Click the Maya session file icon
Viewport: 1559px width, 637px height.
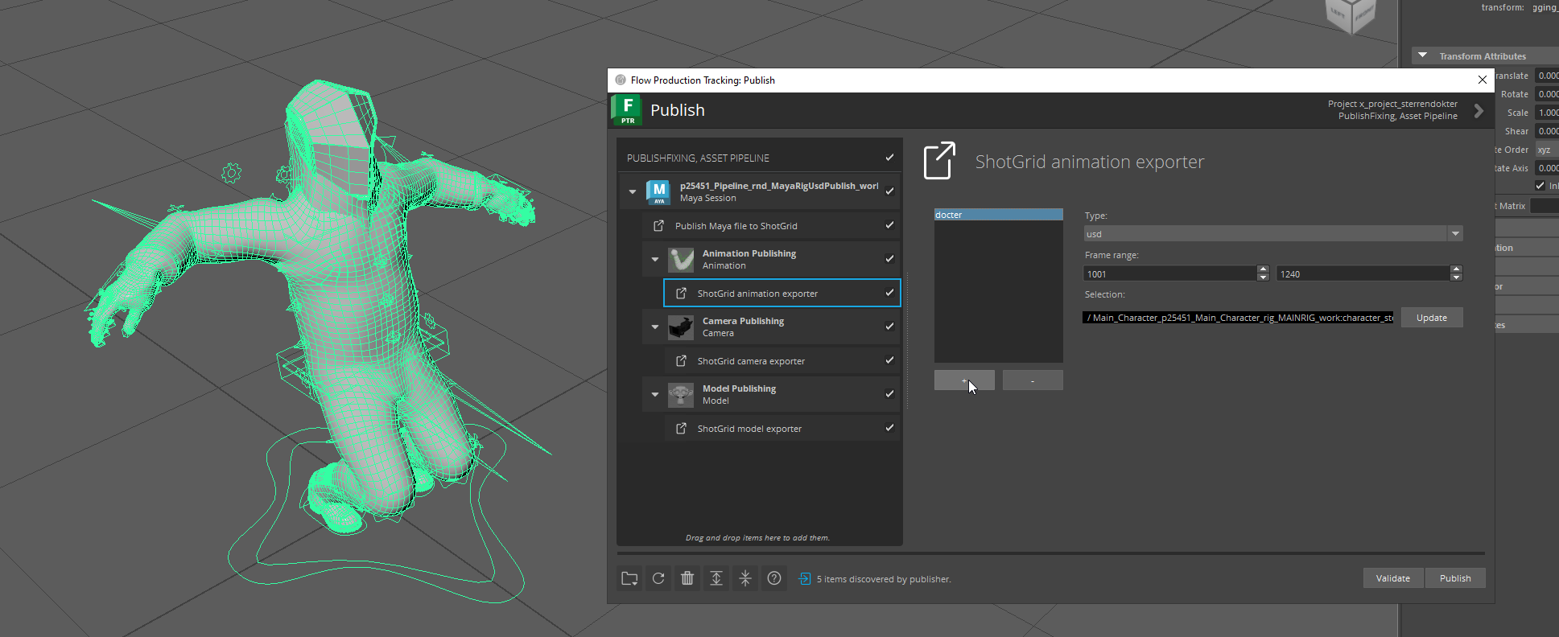[x=658, y=191]
